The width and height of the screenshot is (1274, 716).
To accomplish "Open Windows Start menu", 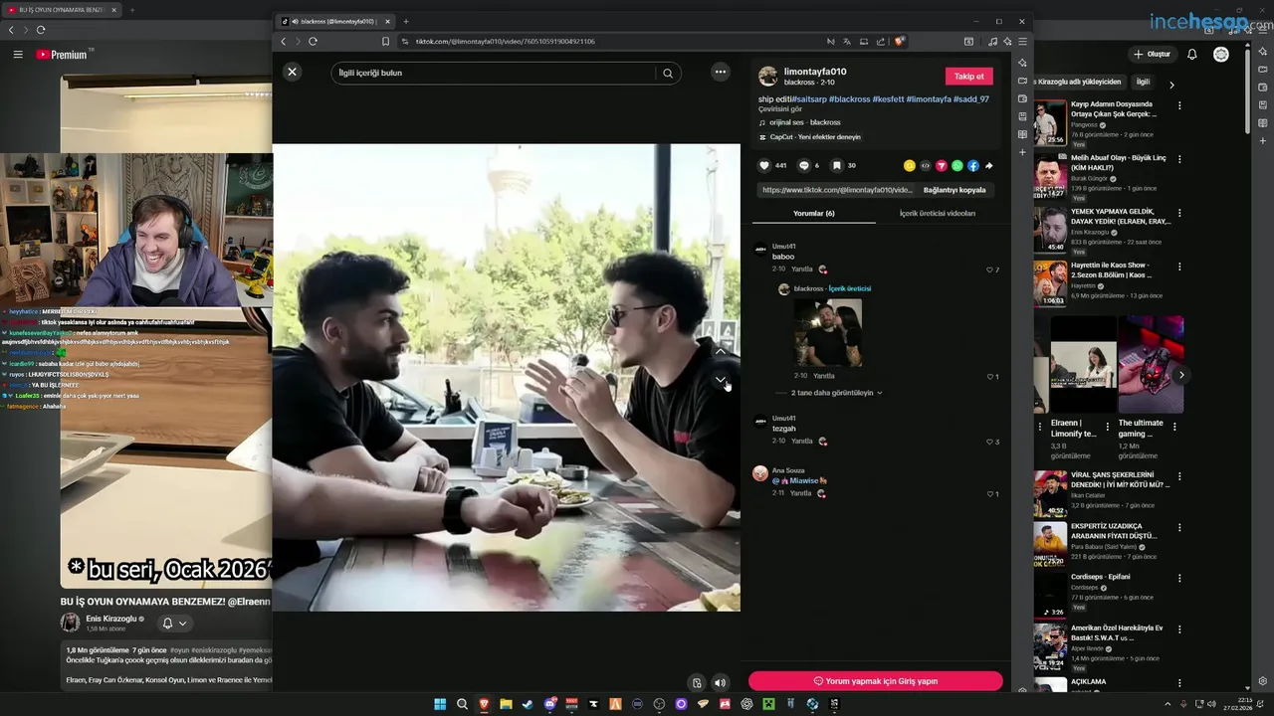I will [x=440, y=704].
